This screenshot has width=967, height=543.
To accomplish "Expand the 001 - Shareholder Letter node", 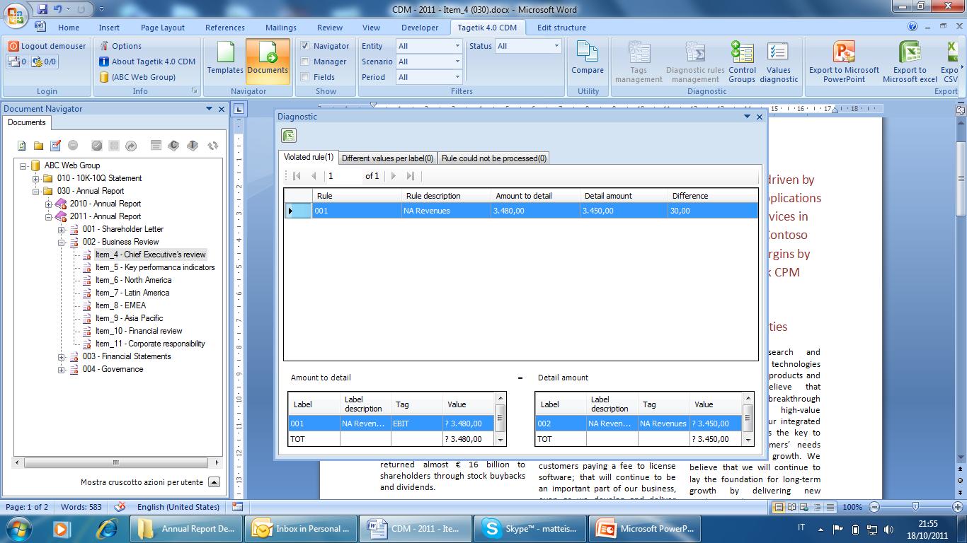I will click(x=62, y=229).
